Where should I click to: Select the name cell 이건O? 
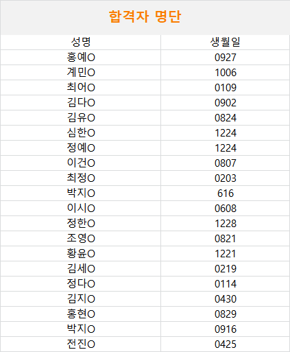[x=81, y=163]
